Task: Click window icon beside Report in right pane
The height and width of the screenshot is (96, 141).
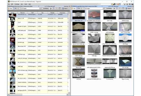Action: [x=123, y=8]
